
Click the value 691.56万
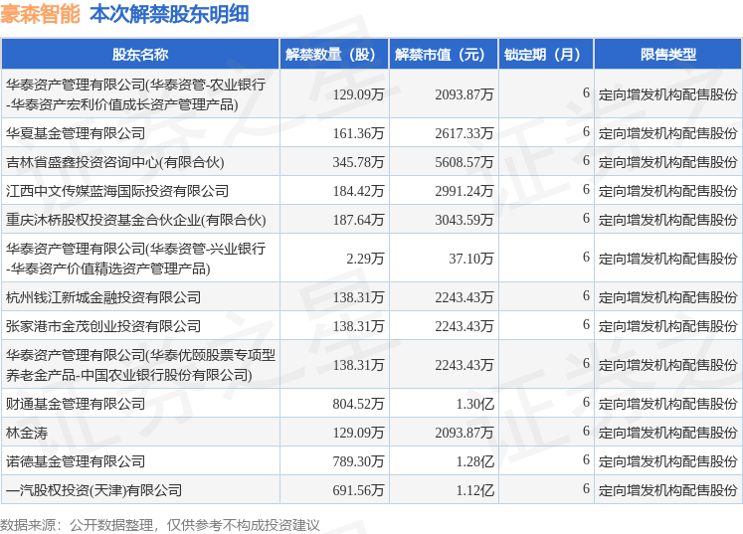point(358,490)
